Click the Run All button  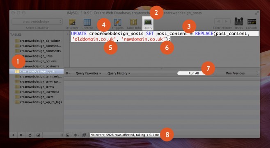click(x=194, y=73)
